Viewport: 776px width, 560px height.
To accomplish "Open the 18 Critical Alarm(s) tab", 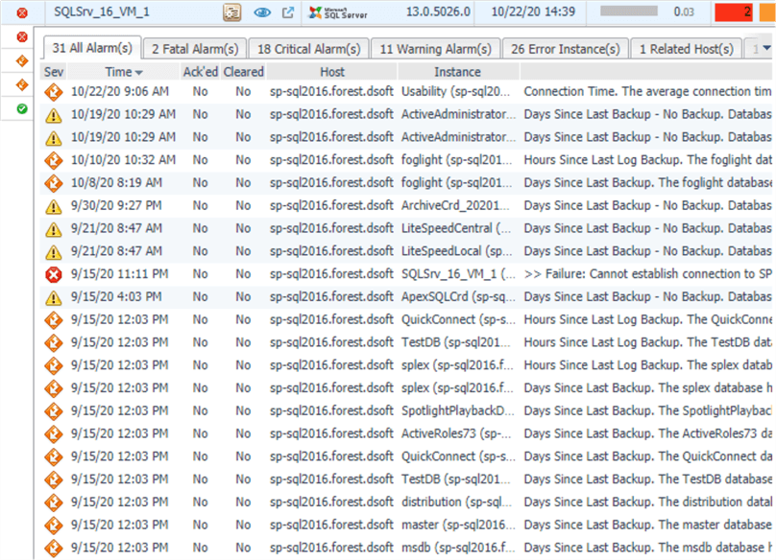I will click(x=309, y=49).
